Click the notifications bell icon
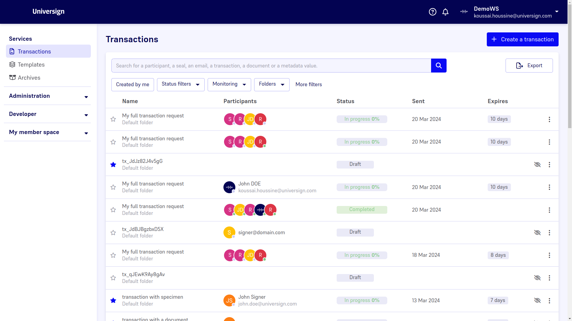572x321 pixels. tap(445, 12)
